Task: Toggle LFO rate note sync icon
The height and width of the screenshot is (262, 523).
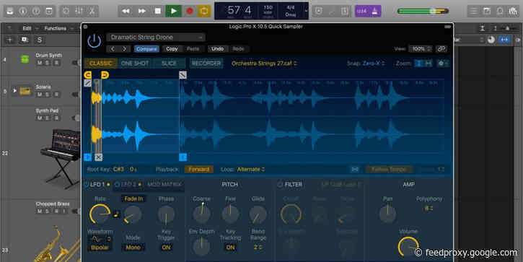Action: coord(116,214)
